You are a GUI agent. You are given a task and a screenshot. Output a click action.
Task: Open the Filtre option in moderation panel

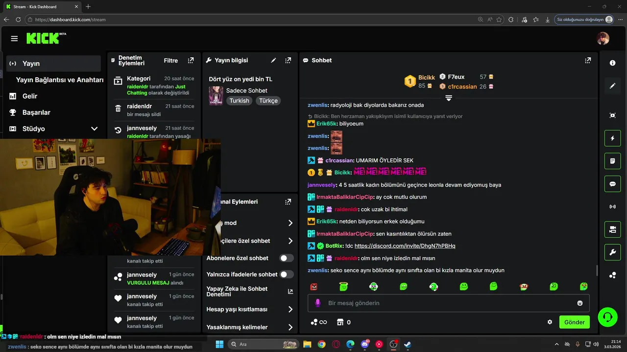pos(171,61)
